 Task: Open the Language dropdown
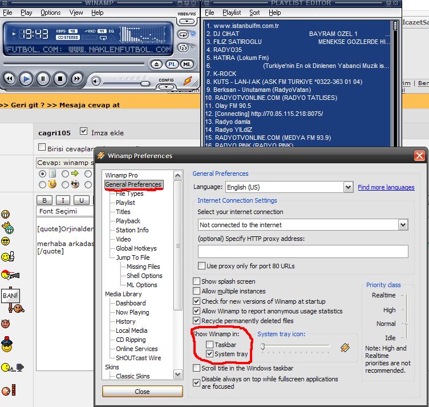click(348, 187)
